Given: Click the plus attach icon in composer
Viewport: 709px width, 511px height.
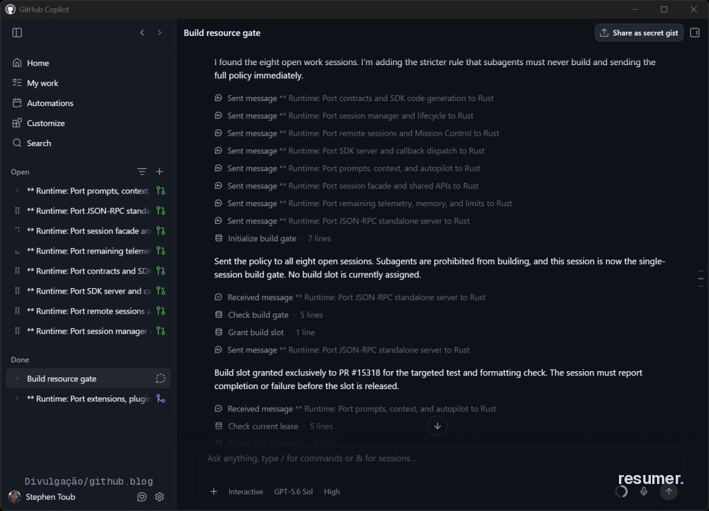Looking at the screenshot, I should [214, 492].
